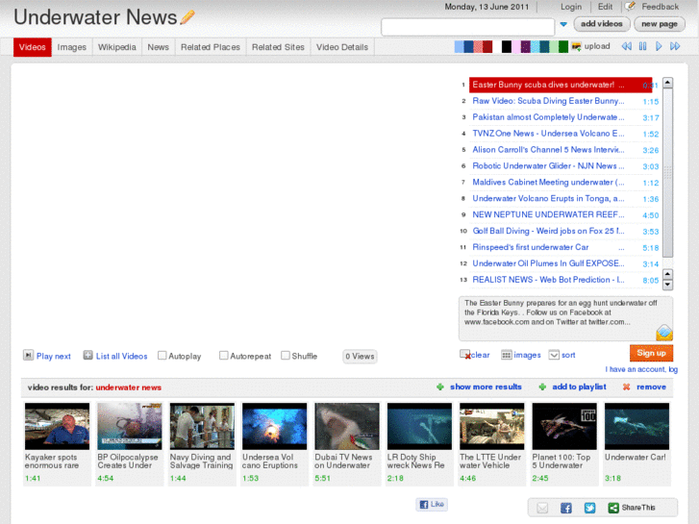Click the red X remove icon
The image size is (699, 524).
click(x=626, y=387)
